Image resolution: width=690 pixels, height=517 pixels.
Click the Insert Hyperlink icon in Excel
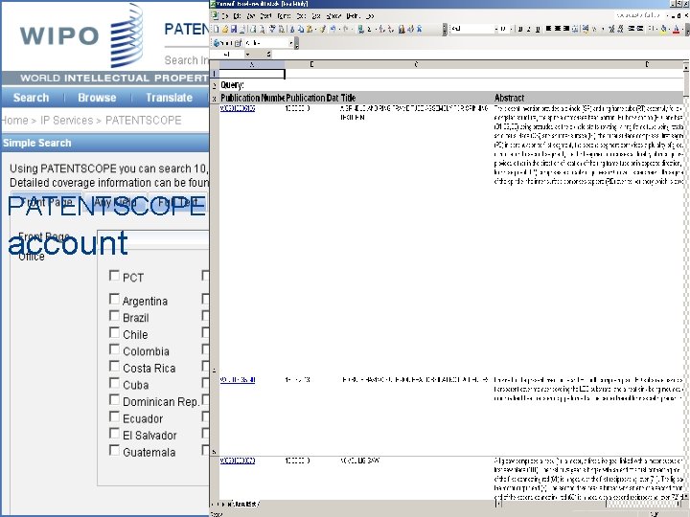coord(361,29)
